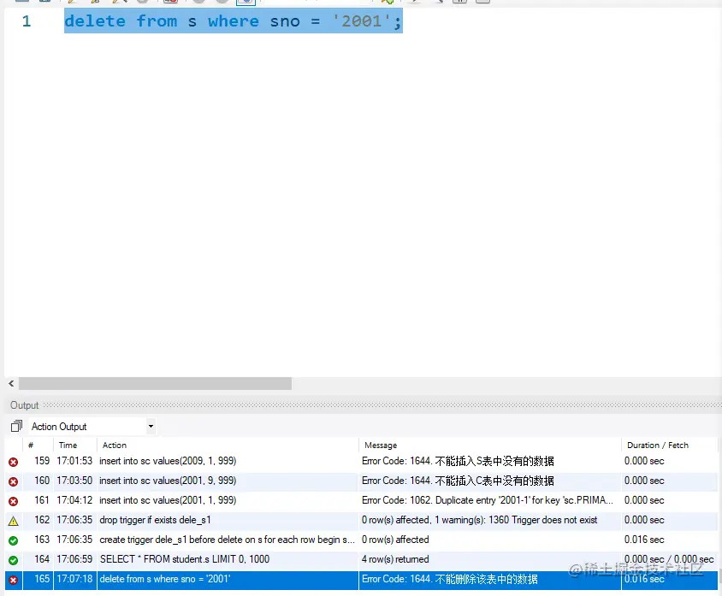Select the 'create trigger dele_s1 before delete' action
722x596 pixels.
pyautogui.click(x=227, y=540)
